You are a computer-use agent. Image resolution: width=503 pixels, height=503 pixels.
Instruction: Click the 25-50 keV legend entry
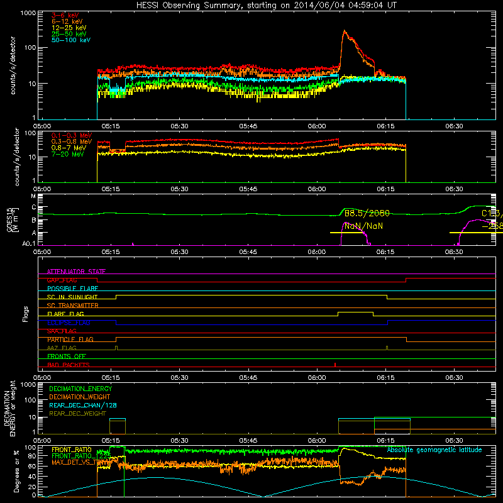coord(69,34)
